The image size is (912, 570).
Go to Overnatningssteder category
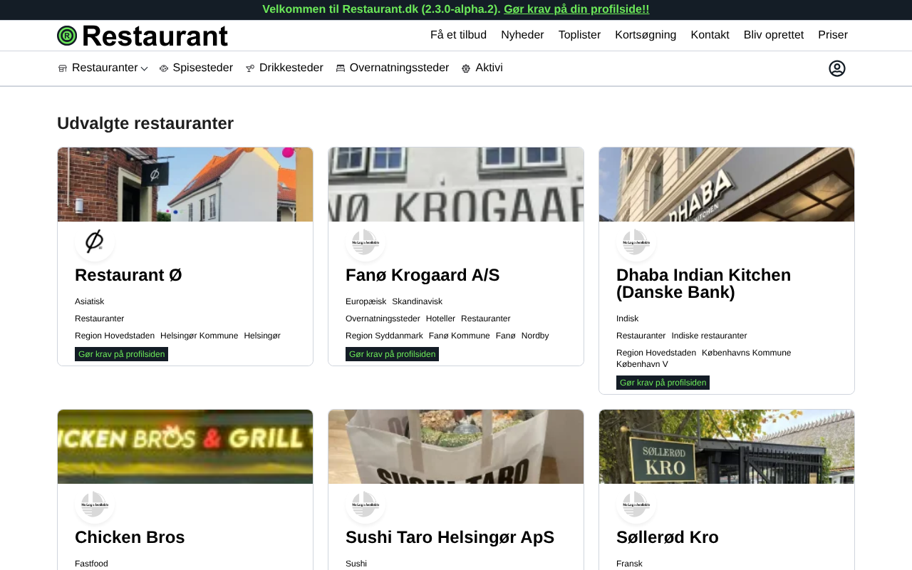click(393, 68)
